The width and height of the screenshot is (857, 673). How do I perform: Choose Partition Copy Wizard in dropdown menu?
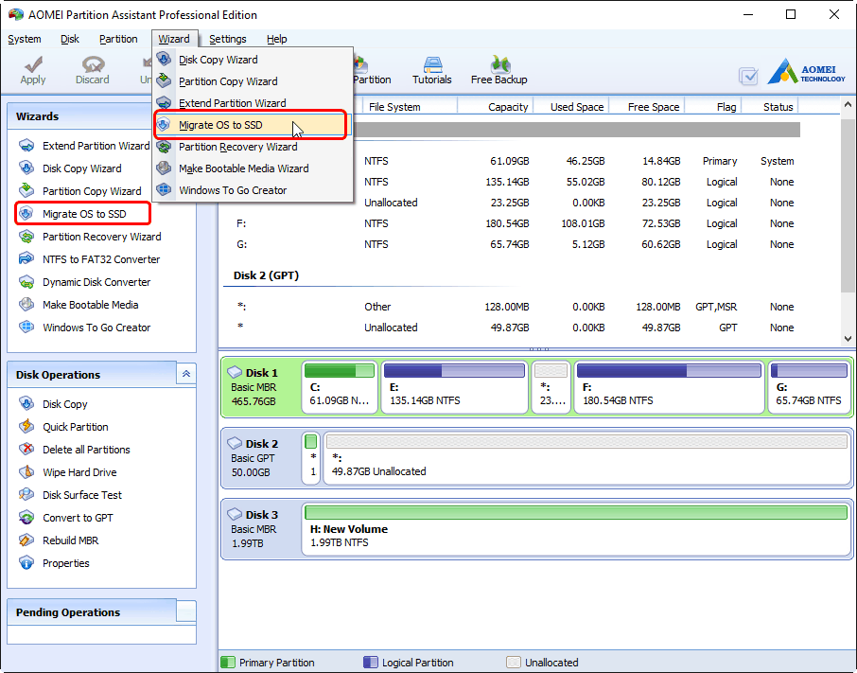pos(253,81)
